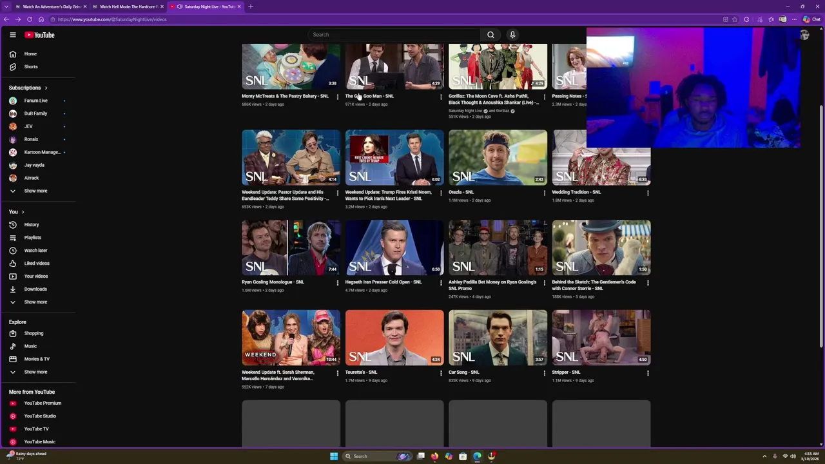Open options menu for Ryan Gosling Monologue
The width and height of the screenshot is (825, 464).
(x=337, y=283)
